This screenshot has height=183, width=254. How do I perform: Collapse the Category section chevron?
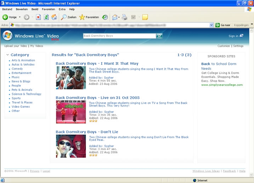(x=7, y=55)
